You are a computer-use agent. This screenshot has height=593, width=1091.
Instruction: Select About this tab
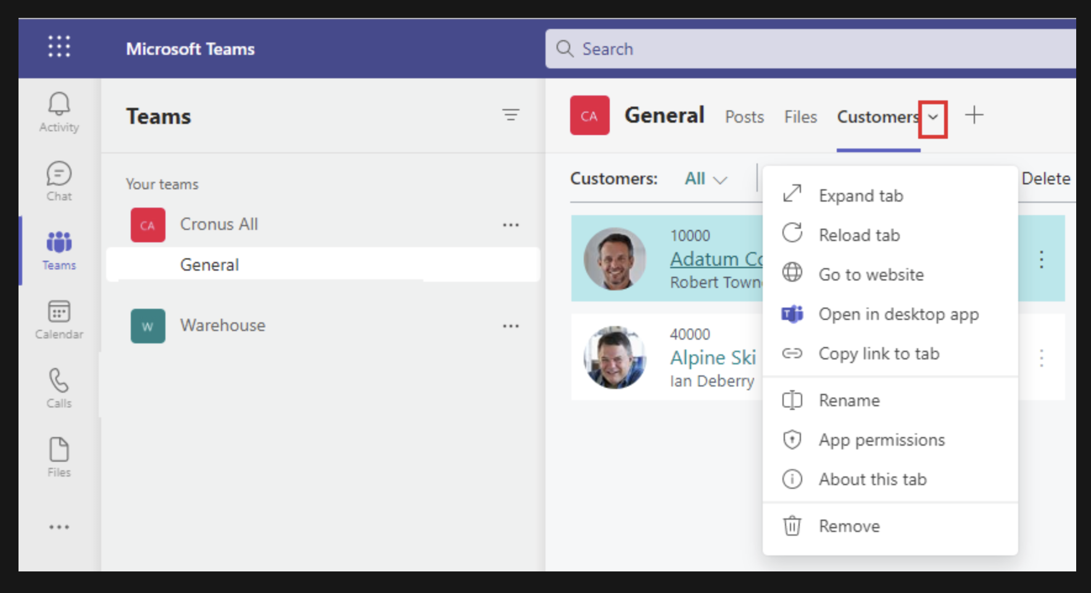(890, 479)
